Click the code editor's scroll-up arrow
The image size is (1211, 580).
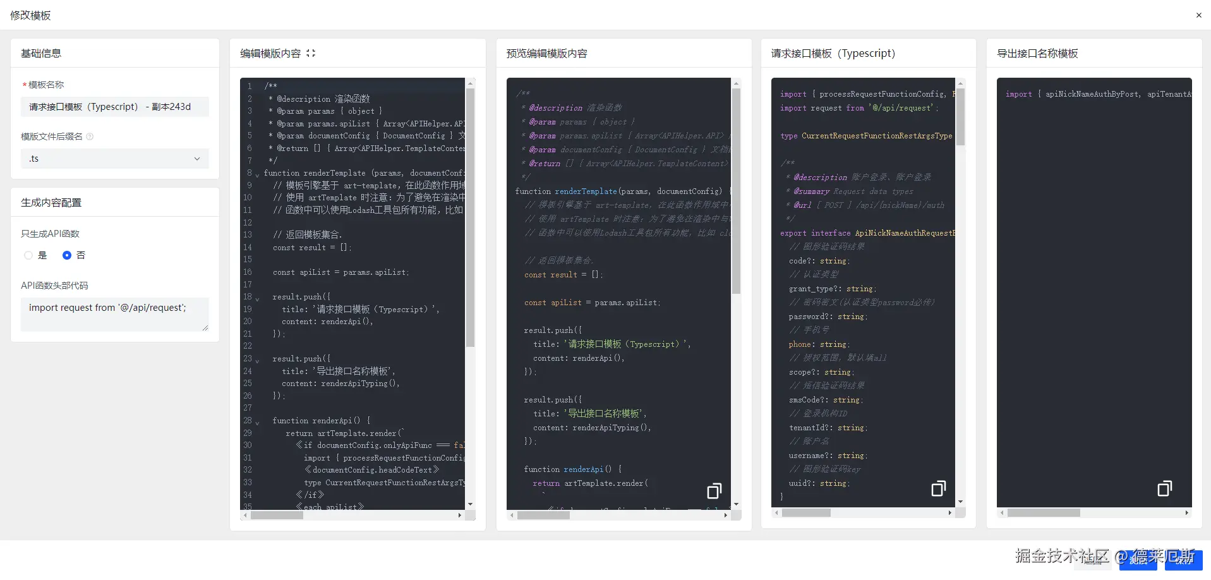tap(470, 83)
